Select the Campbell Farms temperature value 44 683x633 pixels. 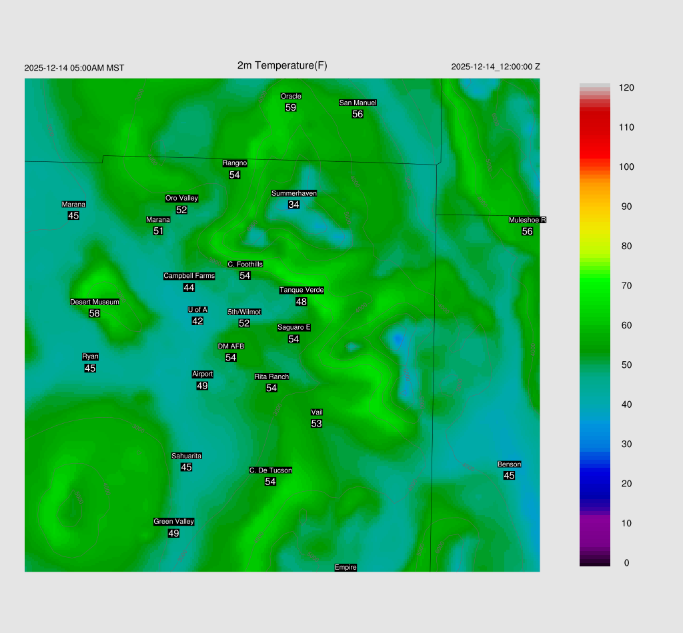pyautogui.click(x=189, y=288)
